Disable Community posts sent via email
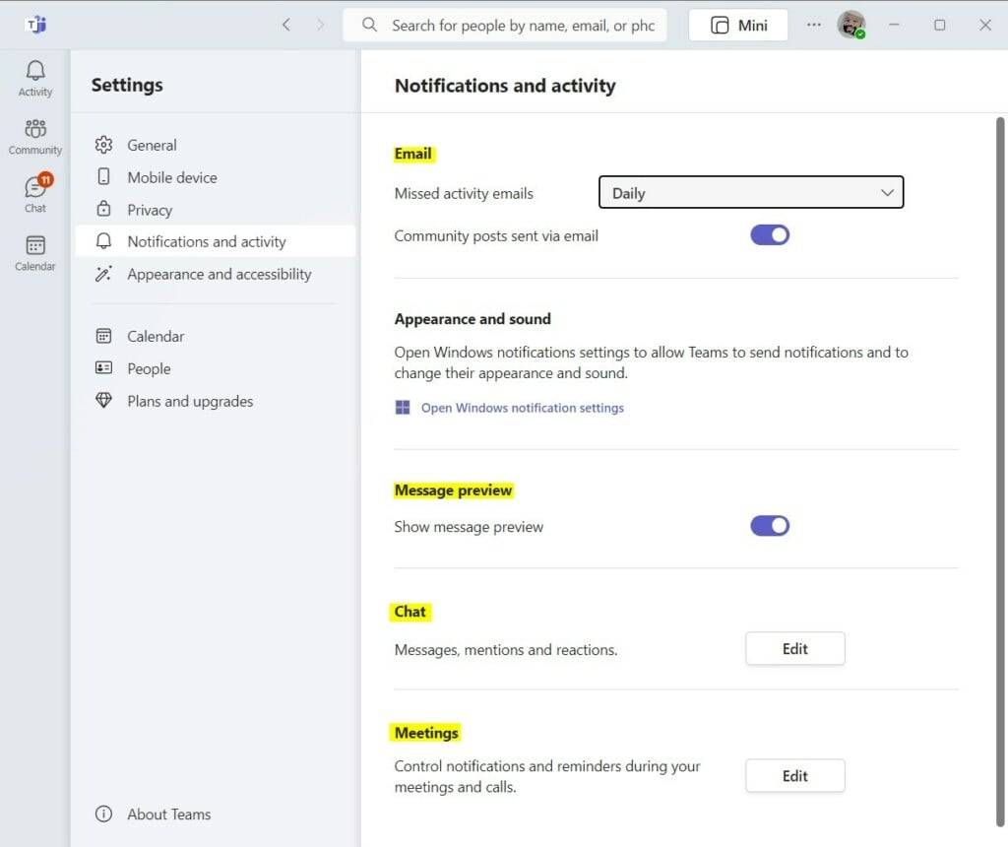This screenshot has width=1008, height=847. [770, 235]
